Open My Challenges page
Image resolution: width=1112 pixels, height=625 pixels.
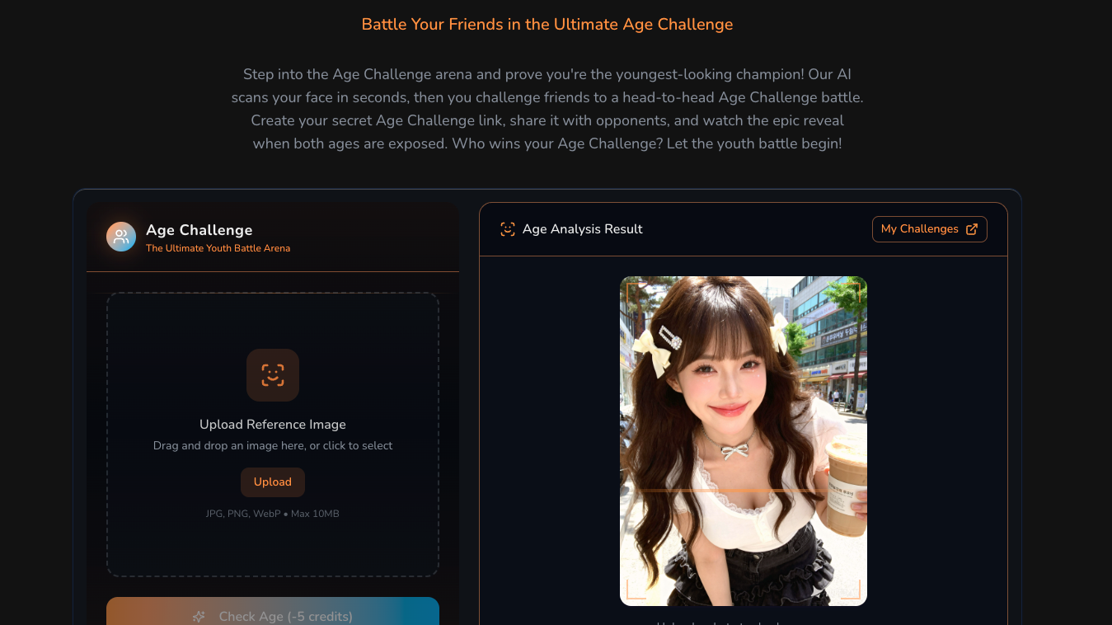click(x=929, y=229)
